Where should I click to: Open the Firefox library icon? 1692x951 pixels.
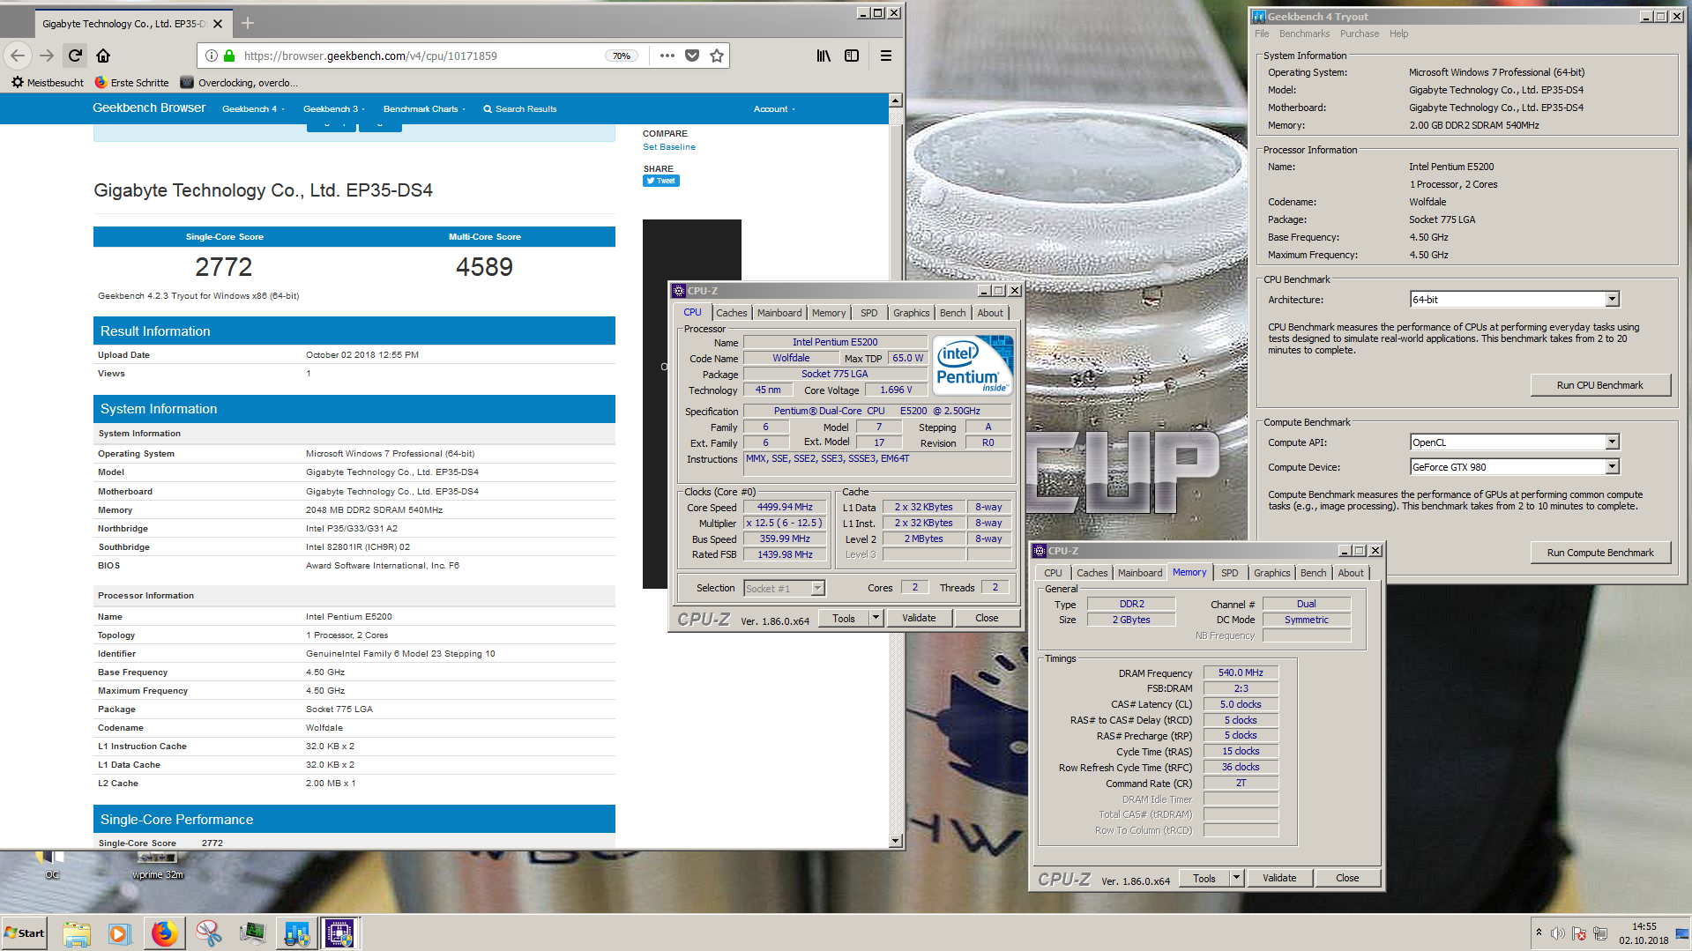click(x=824, y=56)
